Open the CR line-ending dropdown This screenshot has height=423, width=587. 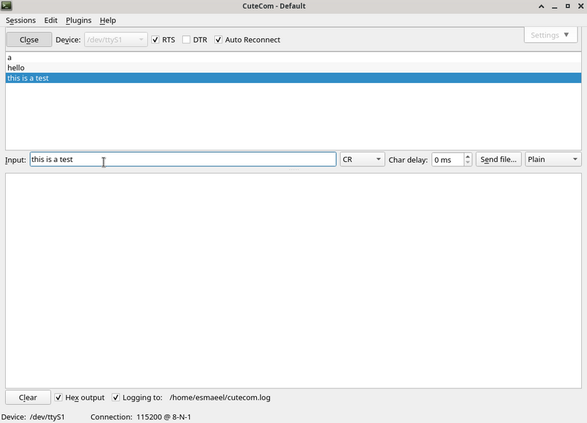(x=362, y=159)
